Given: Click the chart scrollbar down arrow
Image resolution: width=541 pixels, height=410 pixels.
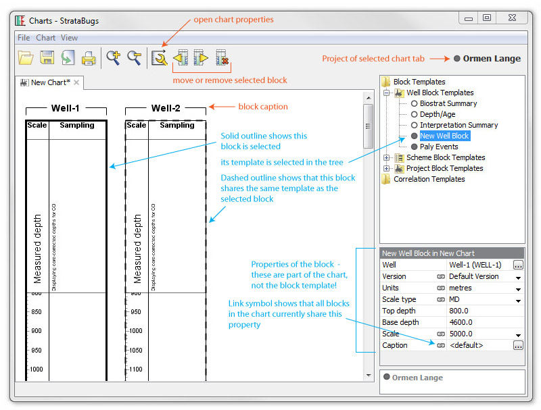Looking at the screenshot, I should pos(369,375).
